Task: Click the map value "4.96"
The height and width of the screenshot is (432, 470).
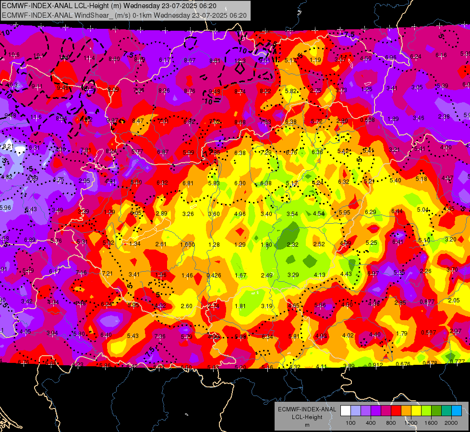Action: [240, 214]
